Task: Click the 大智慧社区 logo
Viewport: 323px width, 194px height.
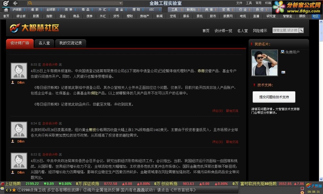Action: [35, 28]
